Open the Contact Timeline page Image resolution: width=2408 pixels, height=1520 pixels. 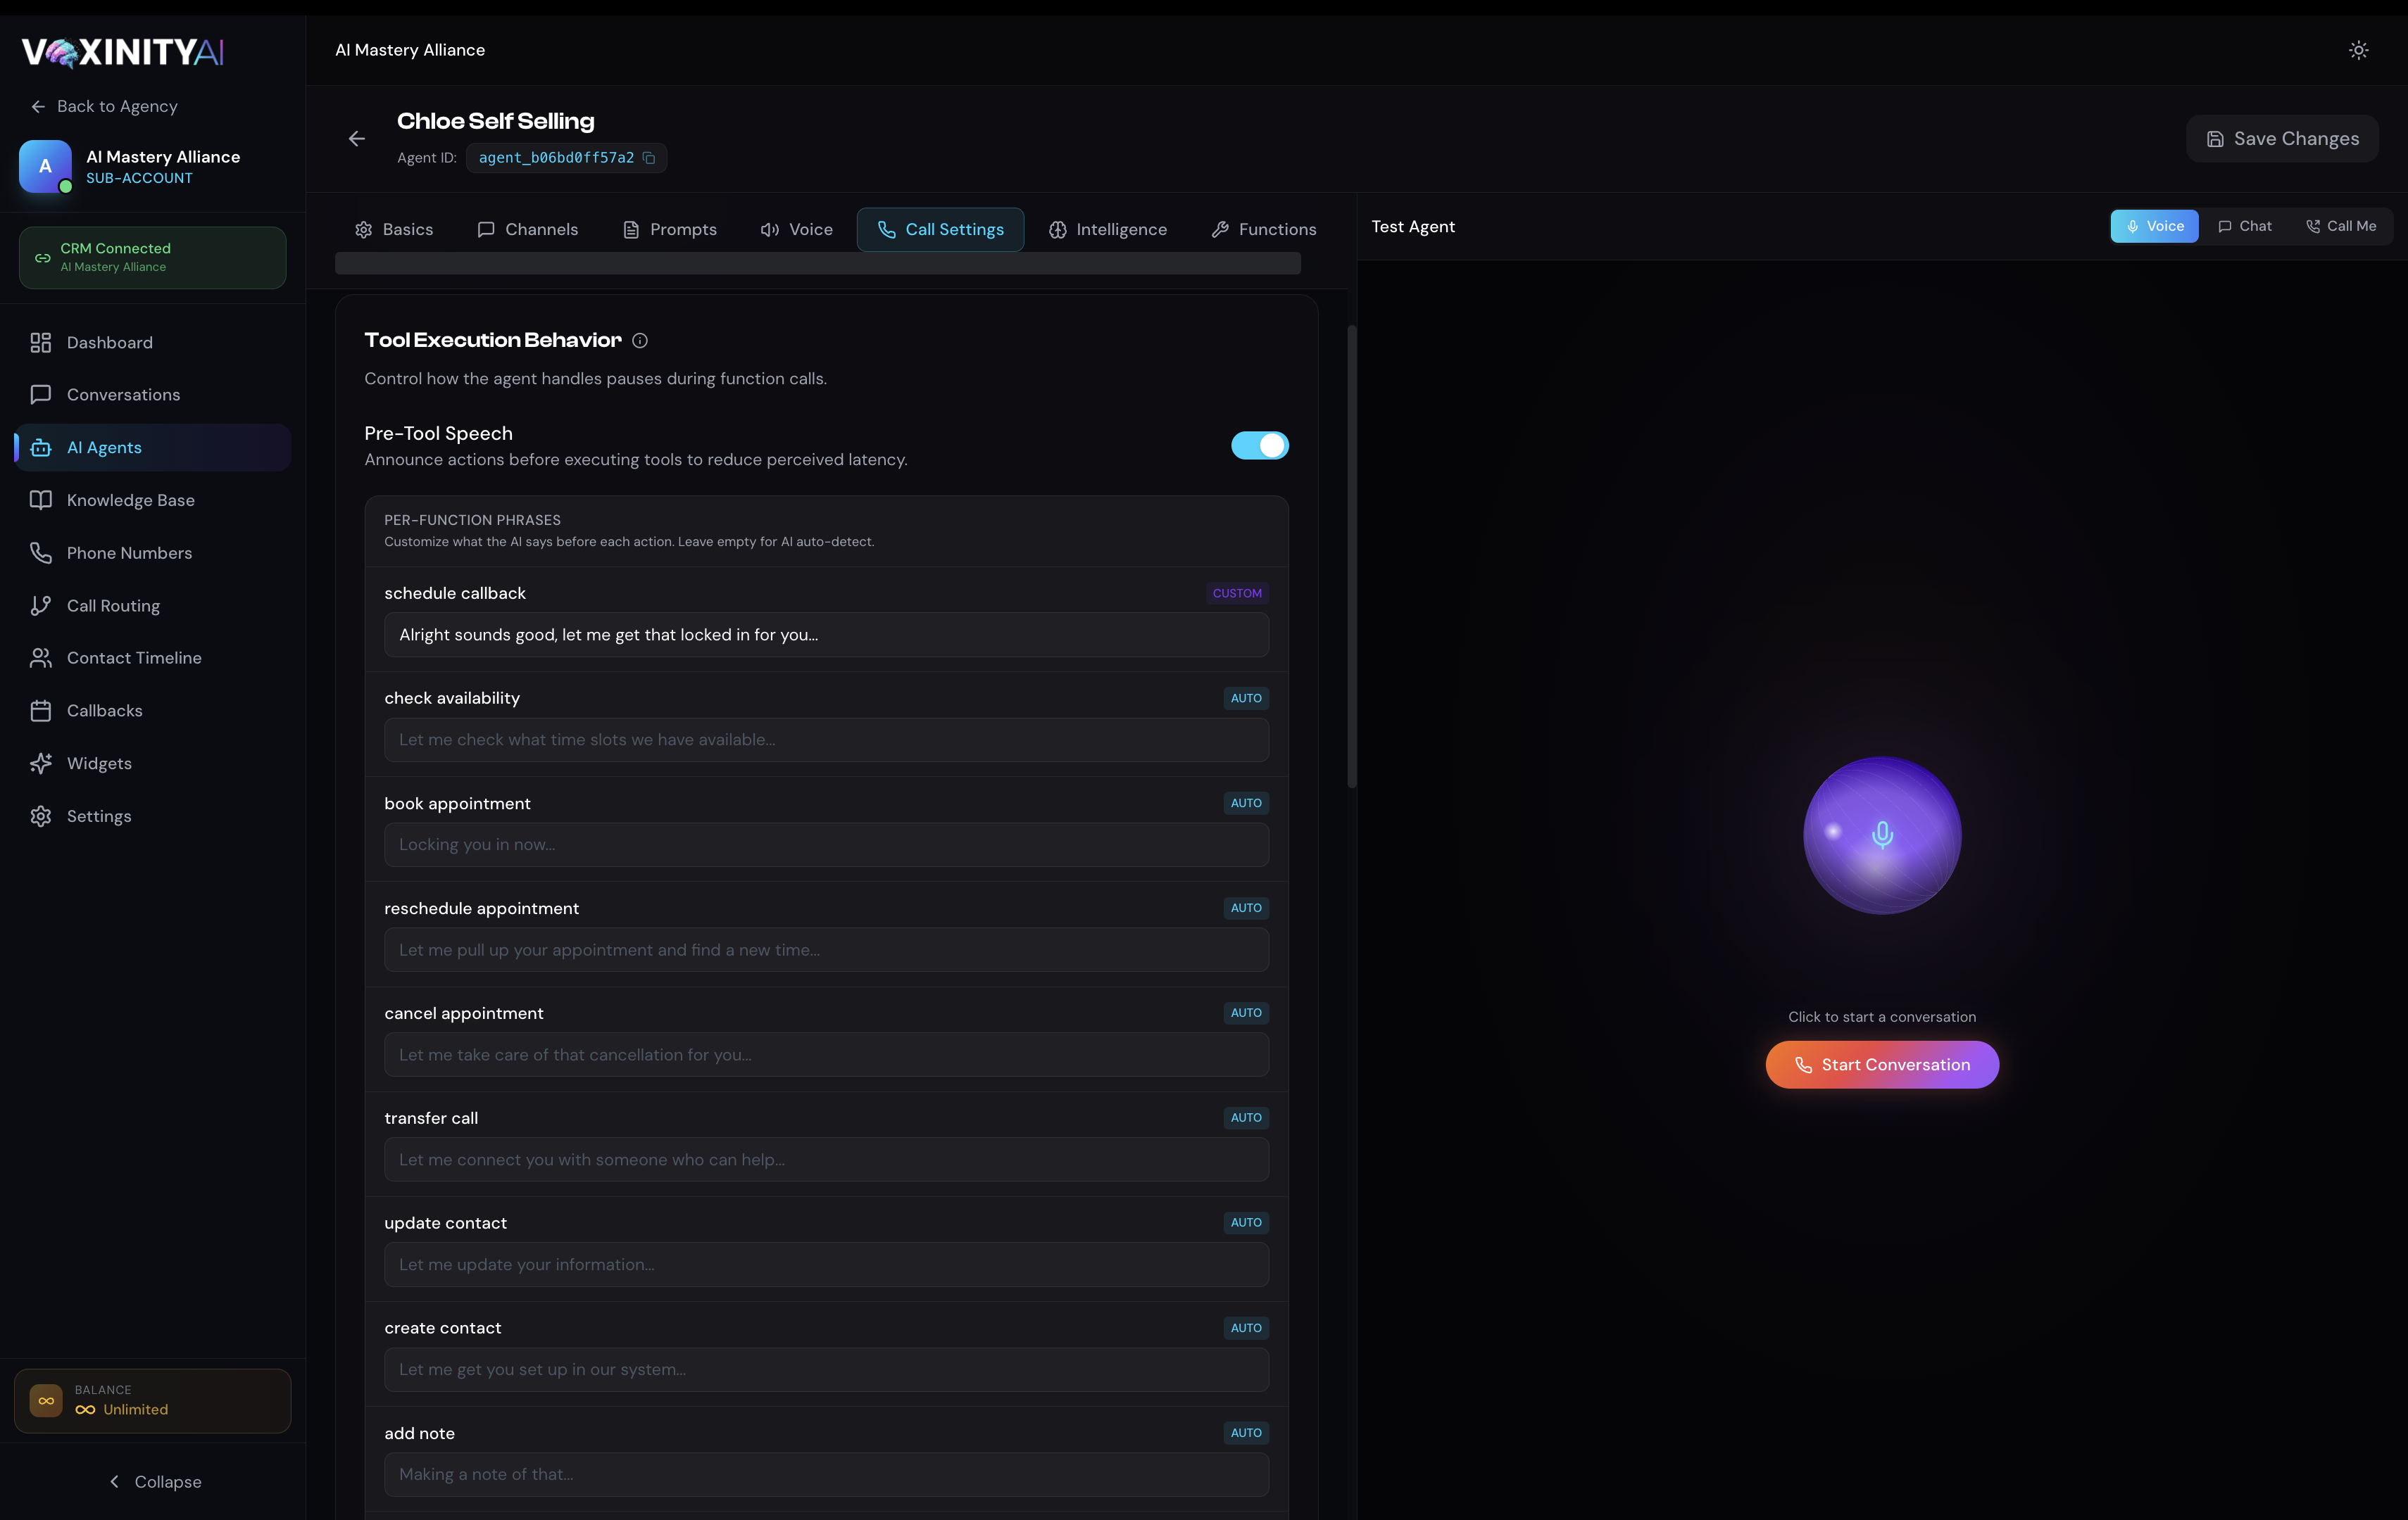153,657
